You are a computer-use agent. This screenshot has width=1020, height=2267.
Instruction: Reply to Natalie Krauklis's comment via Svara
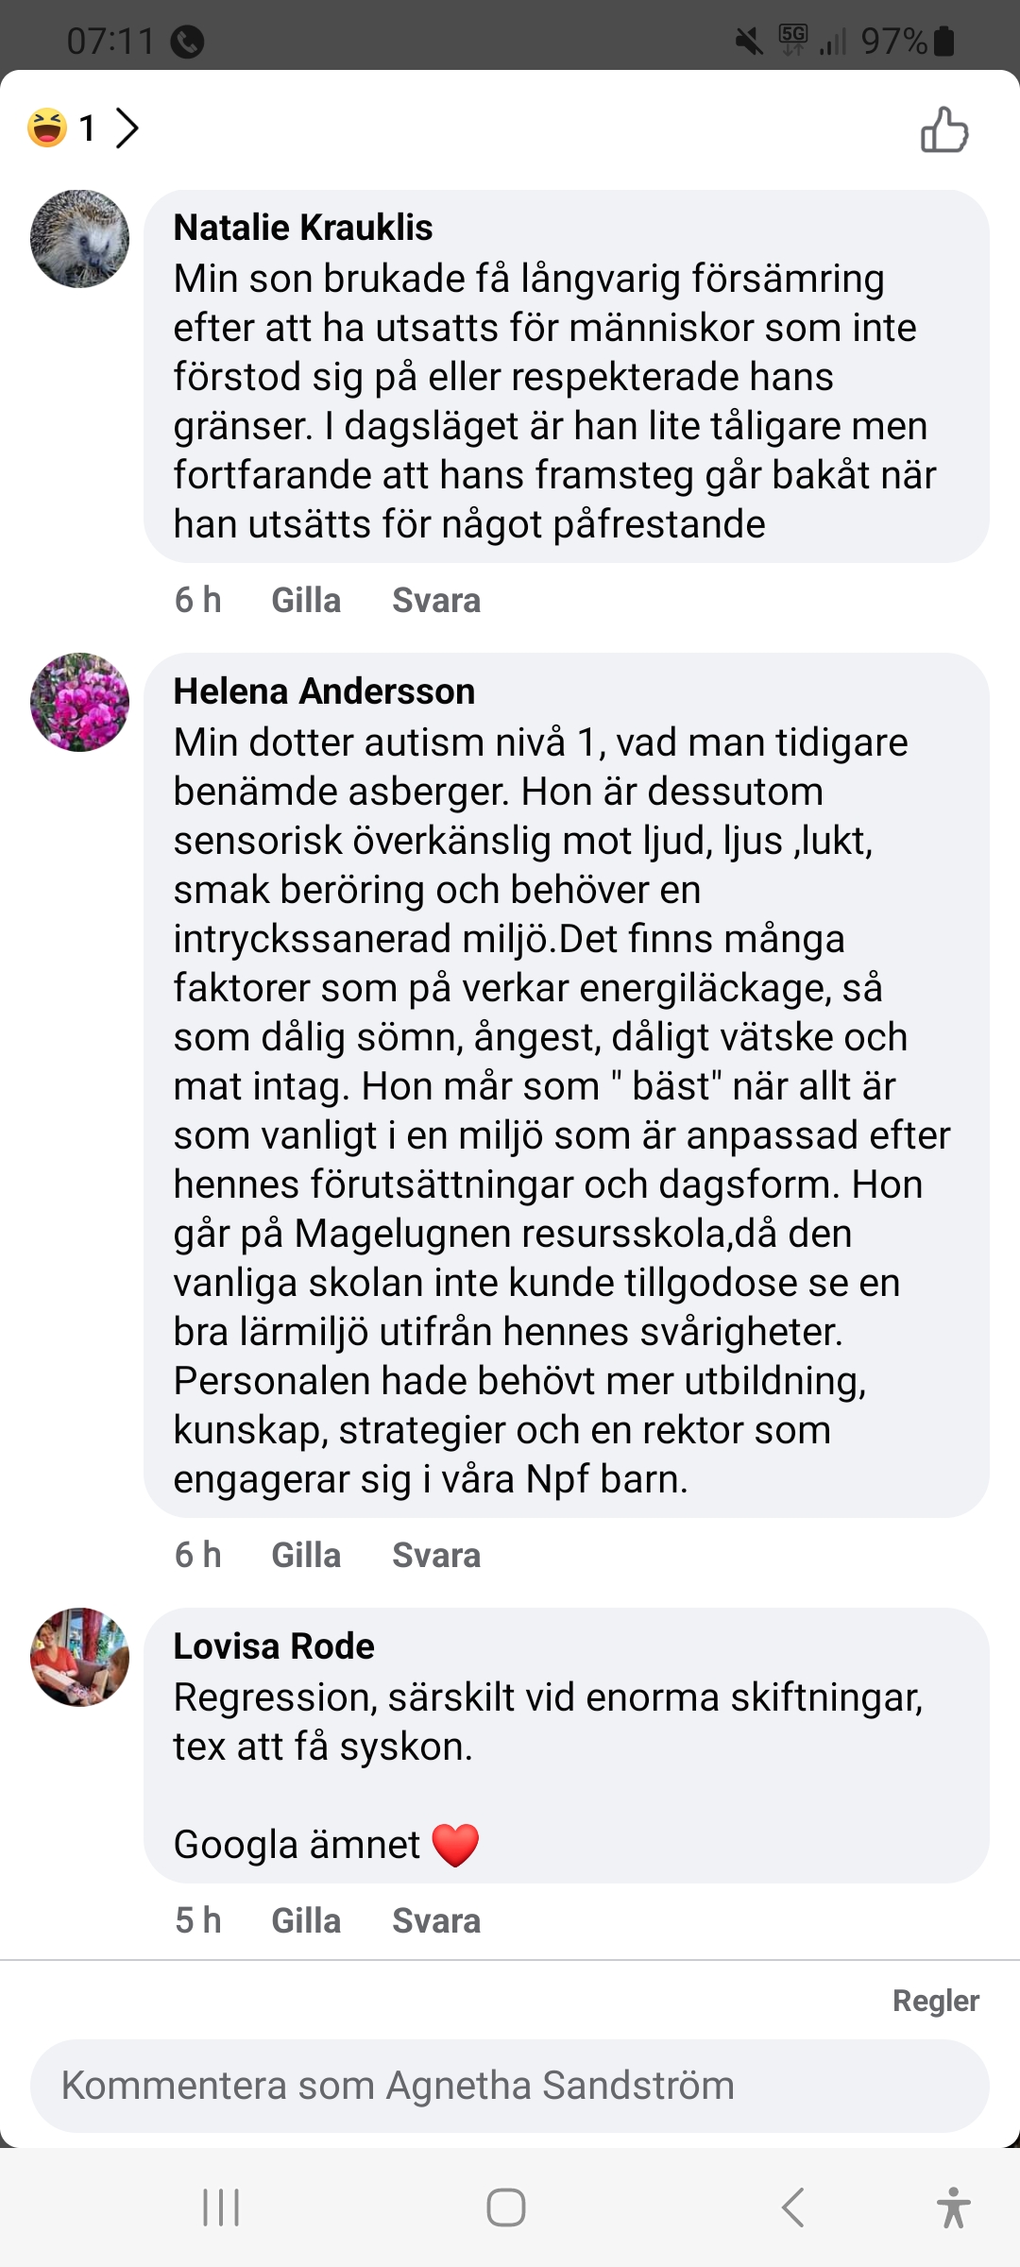click(435, 601)
